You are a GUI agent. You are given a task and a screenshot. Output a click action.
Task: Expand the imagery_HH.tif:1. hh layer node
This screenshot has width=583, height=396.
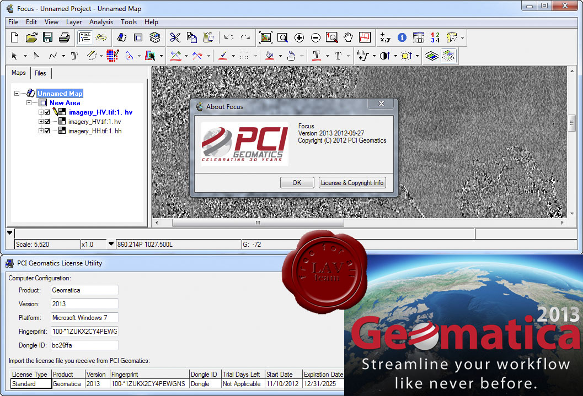[x=41, y=131]
